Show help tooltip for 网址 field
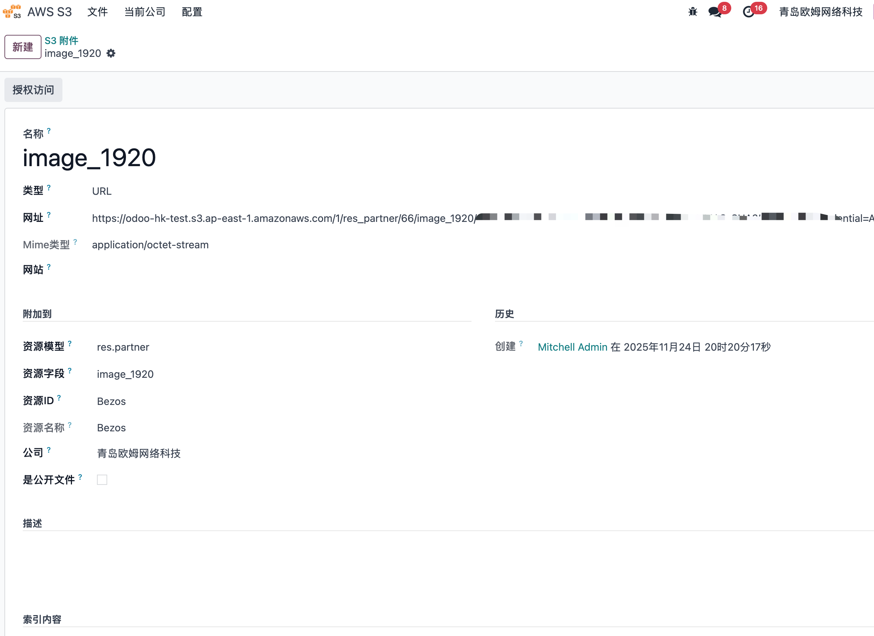 click(x=48, y=215)
